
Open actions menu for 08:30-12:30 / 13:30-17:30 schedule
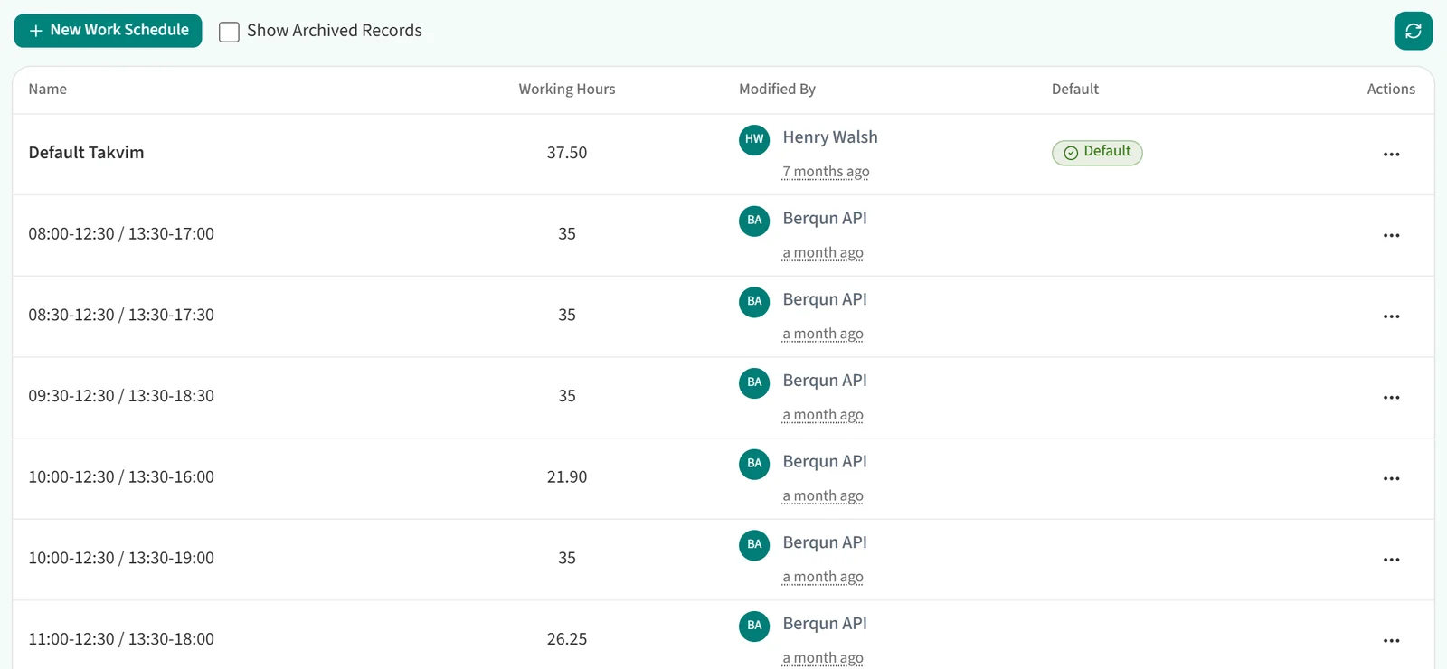click(x=1391, y=316)
